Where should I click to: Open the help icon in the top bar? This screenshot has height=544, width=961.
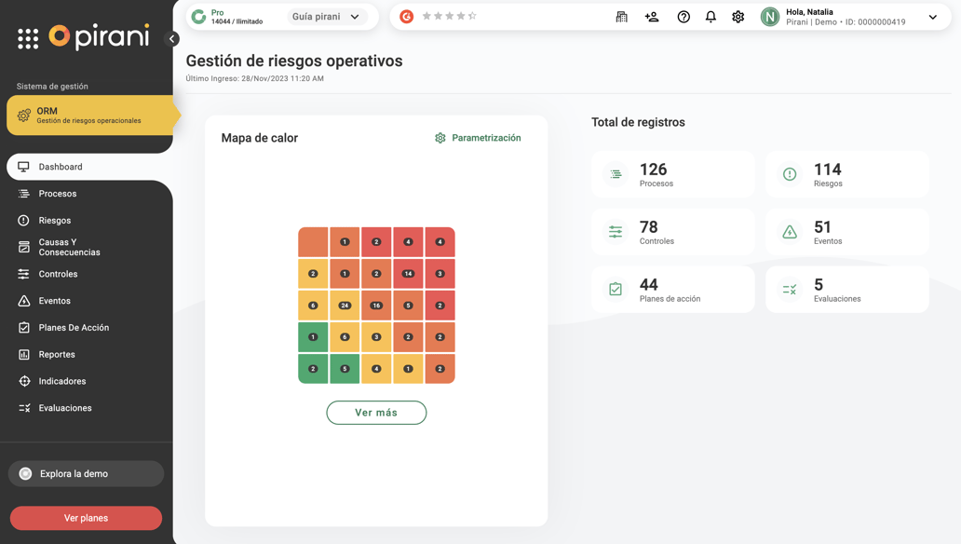684,17
